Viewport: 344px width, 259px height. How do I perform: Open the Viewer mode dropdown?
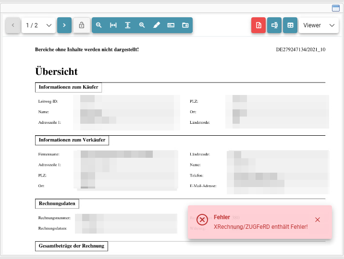click(319, 25)
